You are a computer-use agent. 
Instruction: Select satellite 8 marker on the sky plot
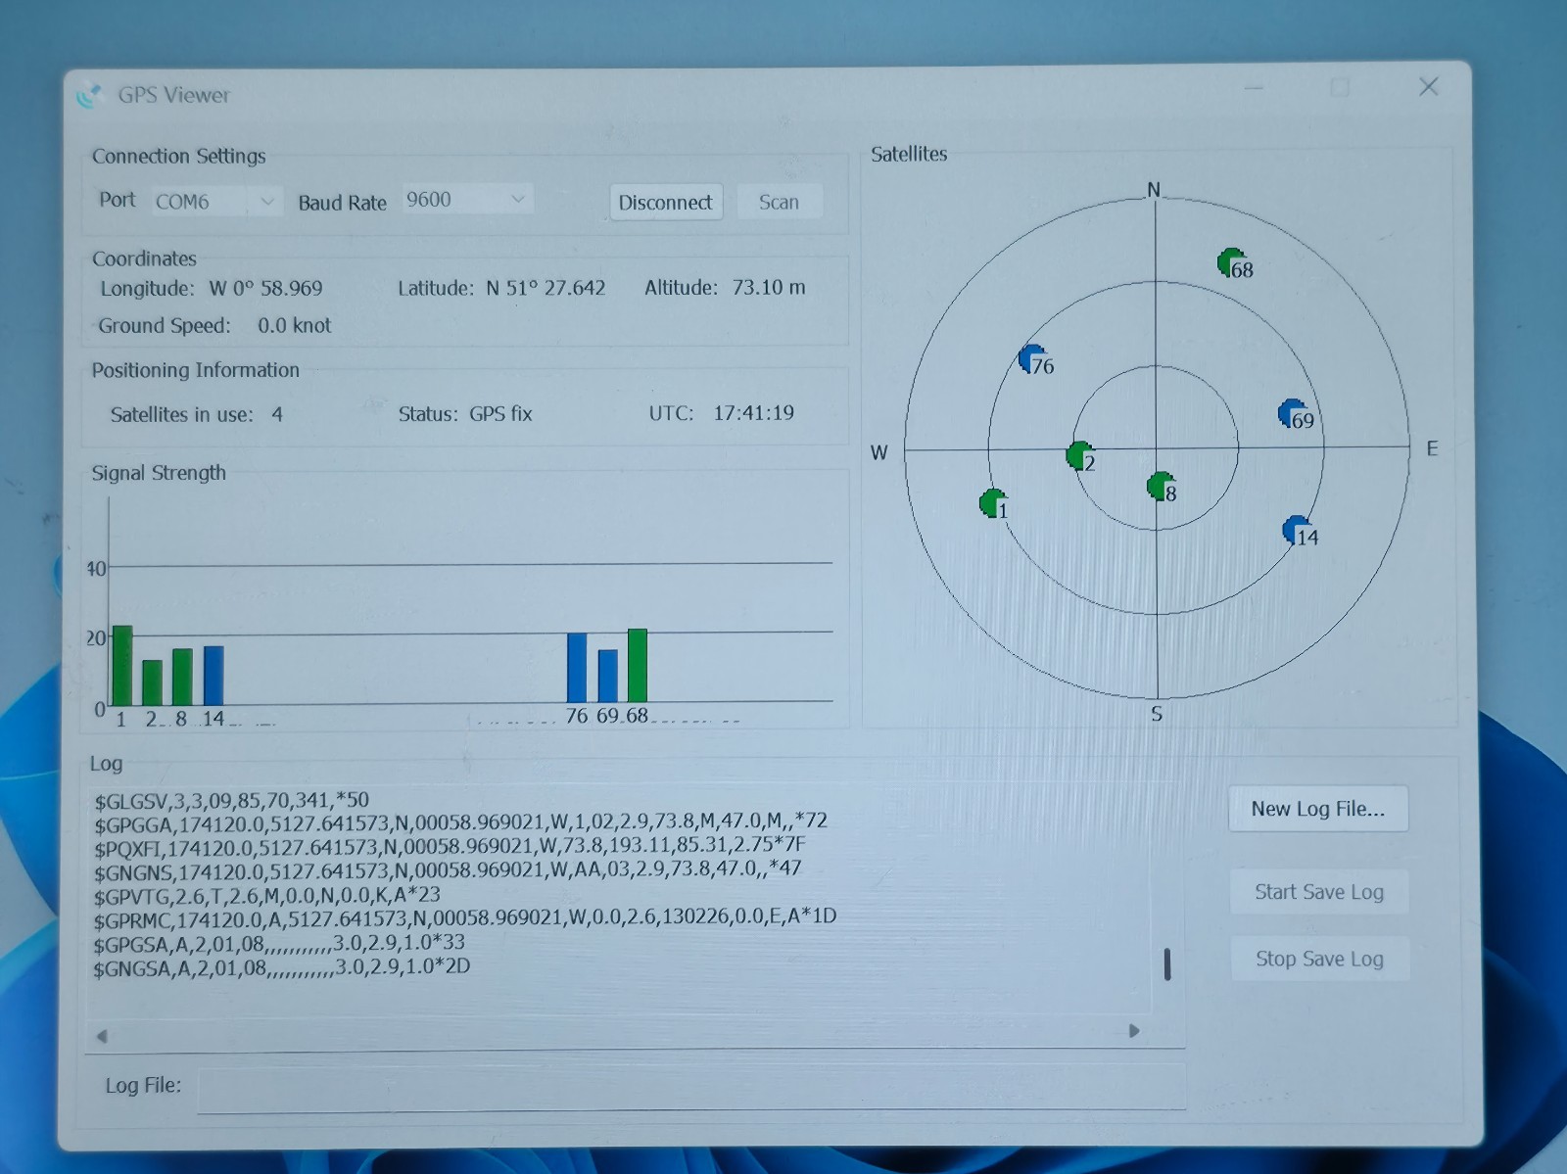(x=1161, y=486)
